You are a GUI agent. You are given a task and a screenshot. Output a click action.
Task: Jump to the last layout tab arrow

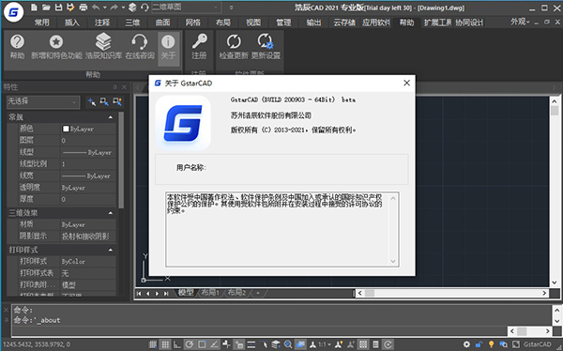coord(166,294)
